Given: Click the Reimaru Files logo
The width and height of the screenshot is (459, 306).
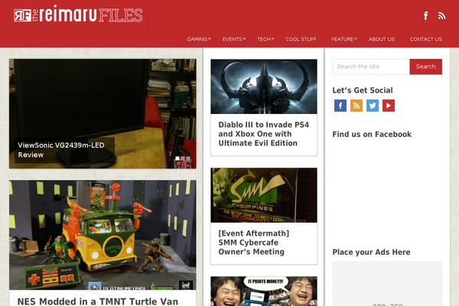Looking at the screenshot, I should coord(79,15).
